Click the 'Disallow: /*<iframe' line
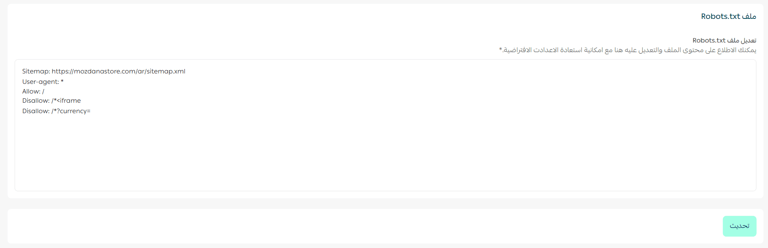 [x=51, y=101]
